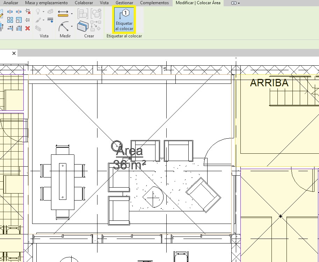This screenshot has width=319, height=262.
Task: Click the array grid icon
Action: pos(10,20)
